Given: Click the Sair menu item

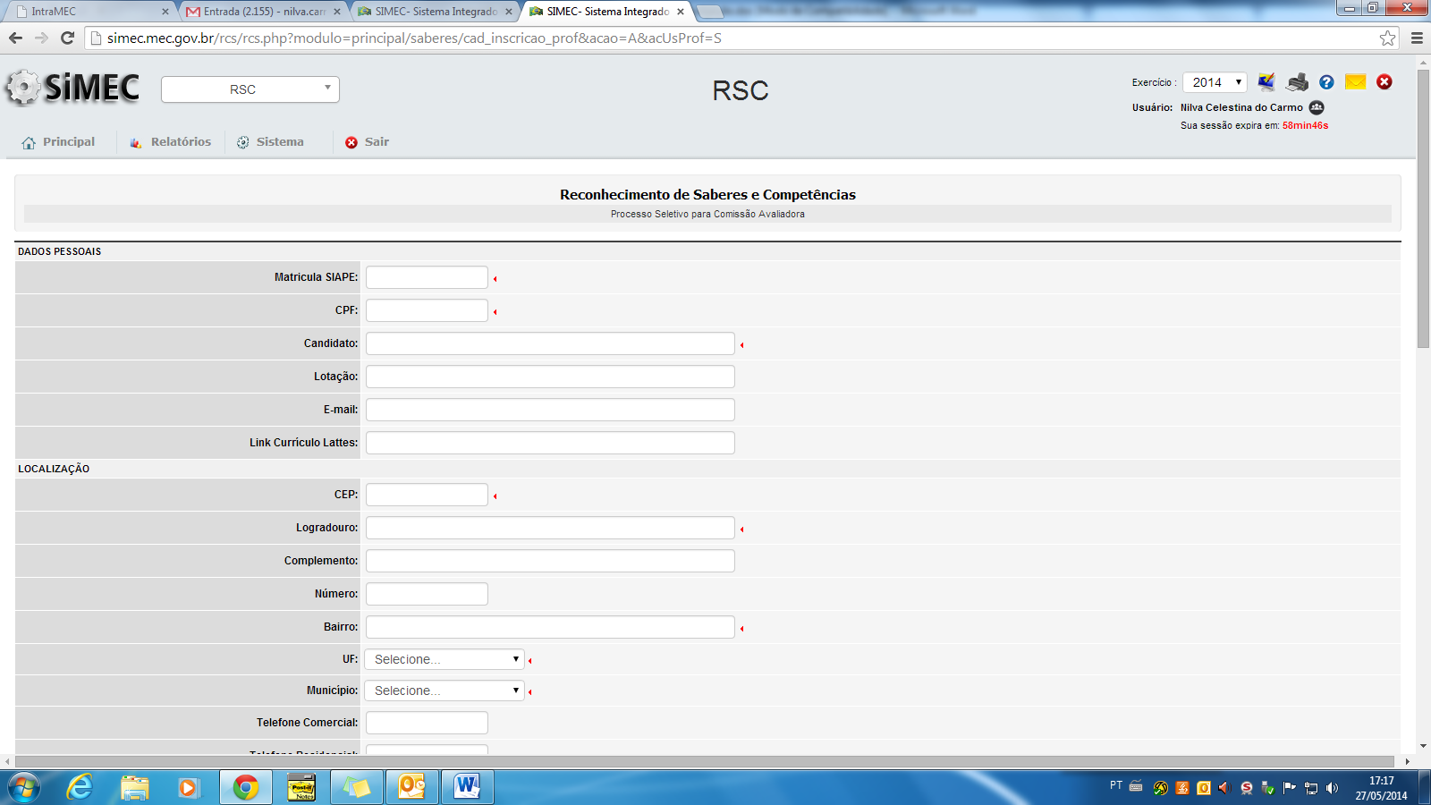Looking at the screenshot, I should (x=368, y=142).
